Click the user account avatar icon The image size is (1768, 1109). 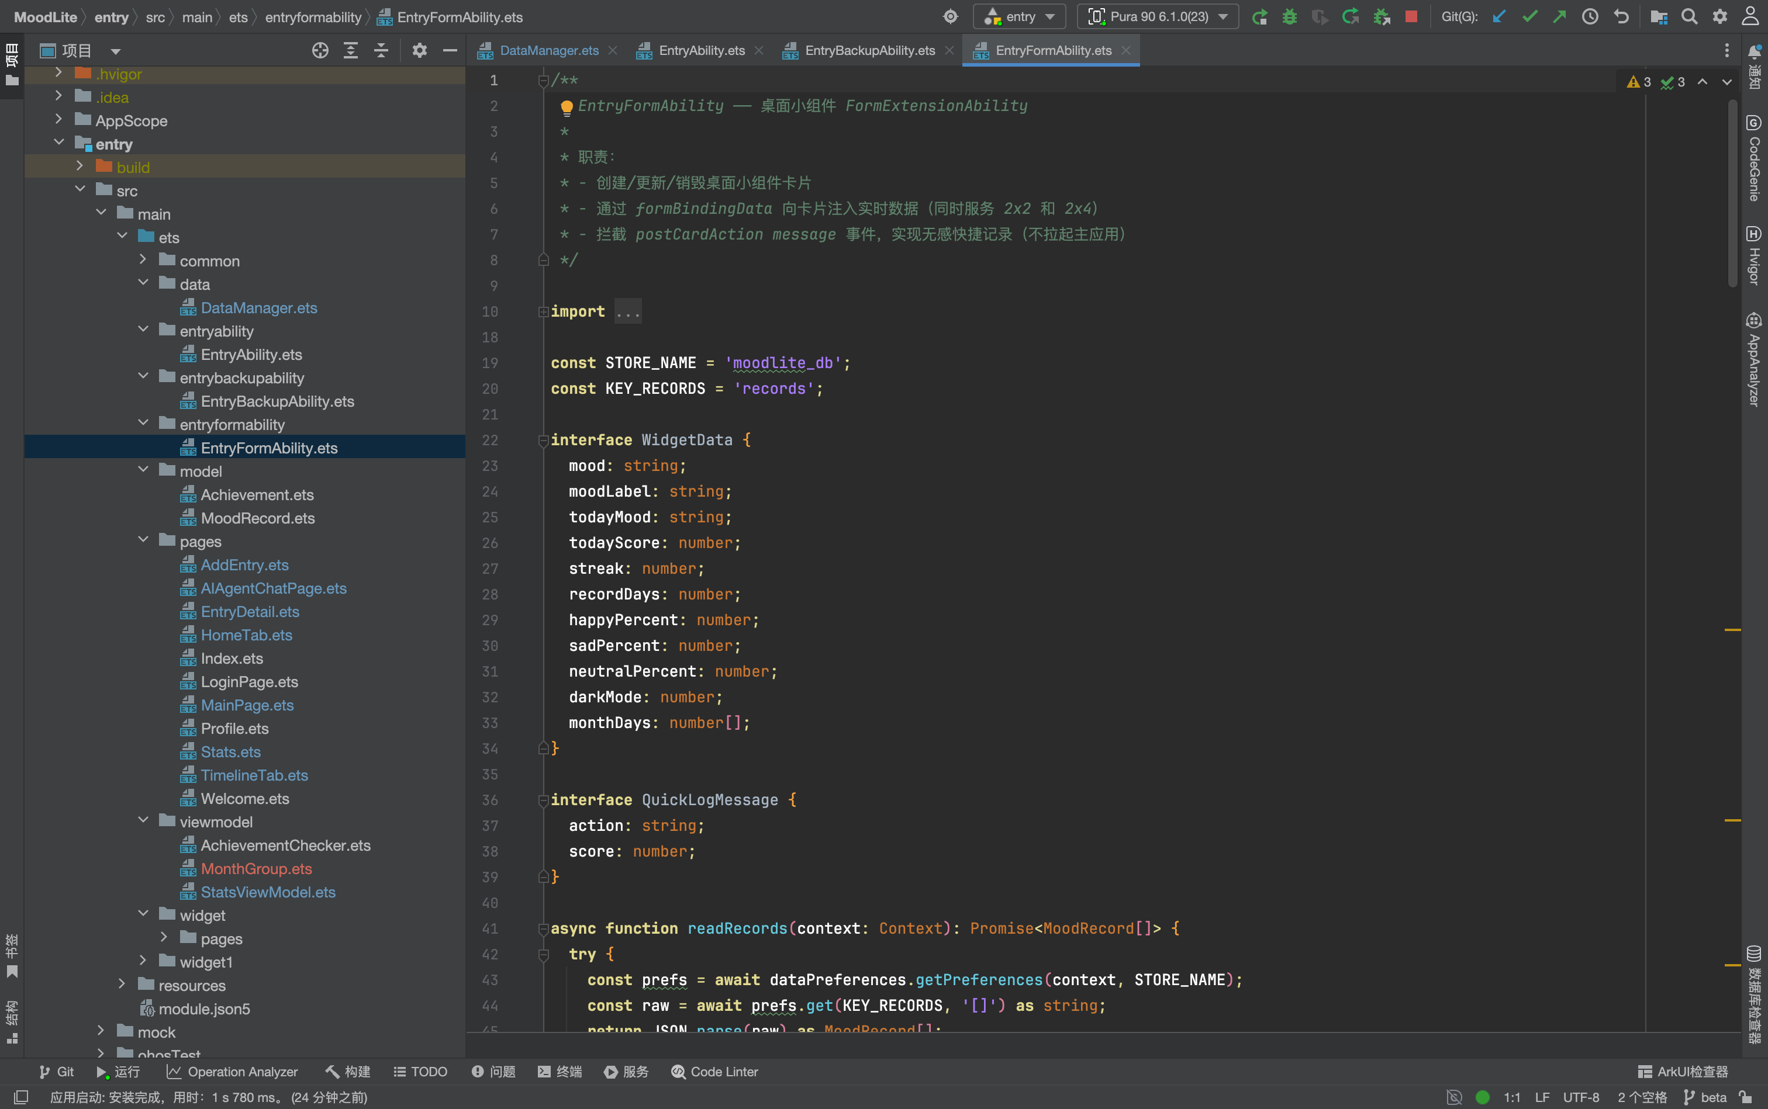(1750, 17)
